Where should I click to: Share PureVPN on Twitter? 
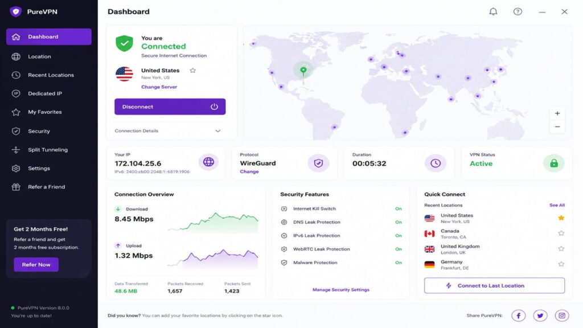(540, 315)
